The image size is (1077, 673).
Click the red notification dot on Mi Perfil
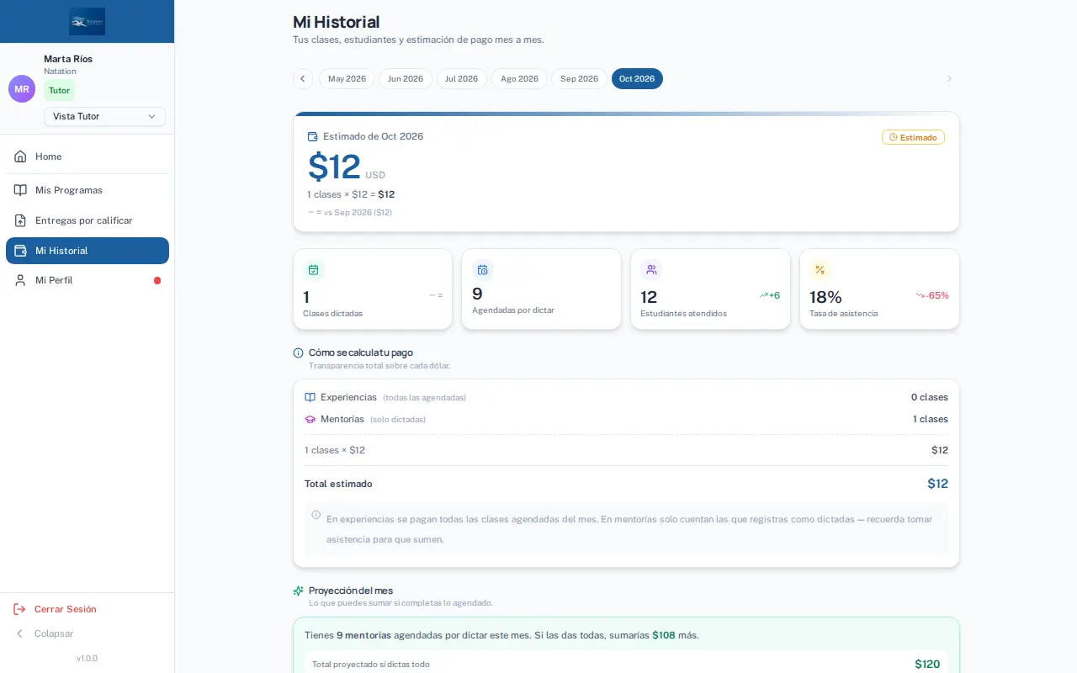point(157,280)
